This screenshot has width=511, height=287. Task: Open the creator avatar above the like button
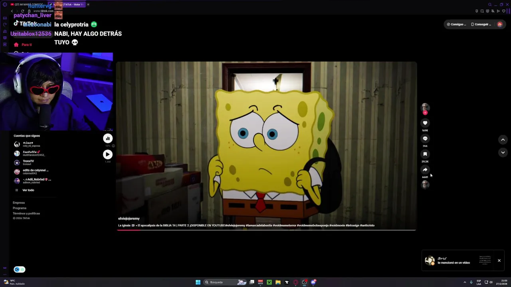(425, 107)
